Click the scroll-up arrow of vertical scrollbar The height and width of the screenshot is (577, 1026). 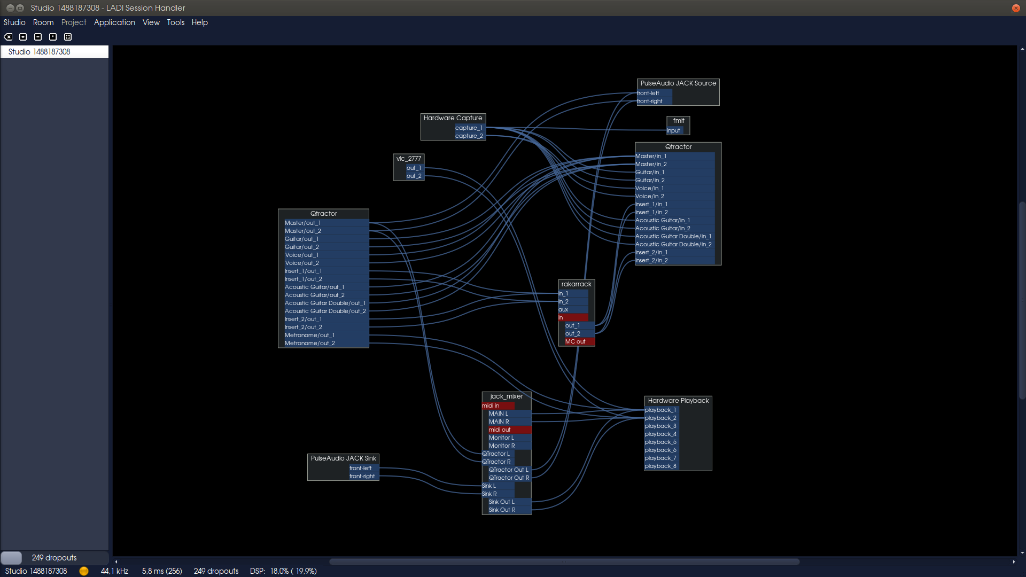point(1022,49)
